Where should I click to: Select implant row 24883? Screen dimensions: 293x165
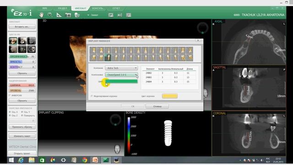[x=169, y=77]
